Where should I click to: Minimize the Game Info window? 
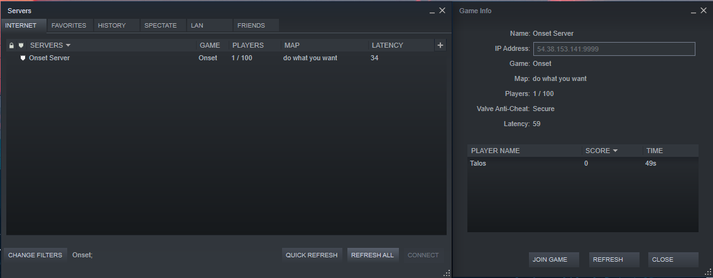click(693, 11)
